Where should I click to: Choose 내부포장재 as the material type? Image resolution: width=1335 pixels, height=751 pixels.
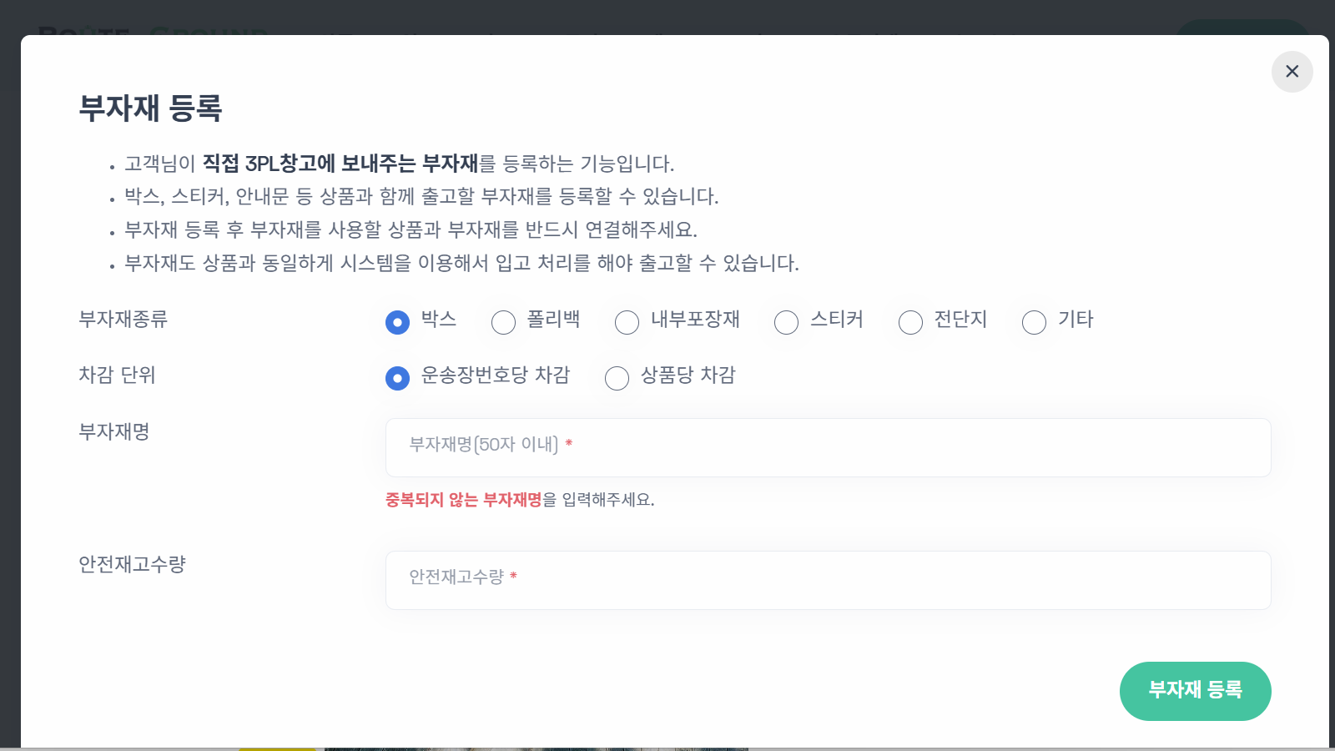(x=627, y=322)
